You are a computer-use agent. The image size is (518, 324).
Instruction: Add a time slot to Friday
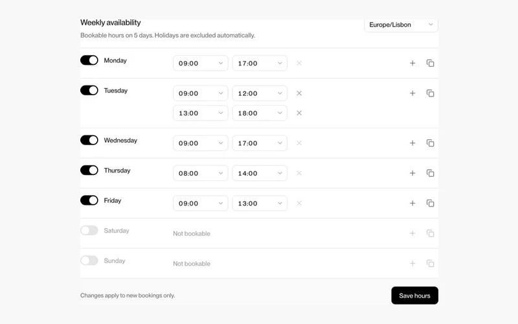click(x=412, y=203)
